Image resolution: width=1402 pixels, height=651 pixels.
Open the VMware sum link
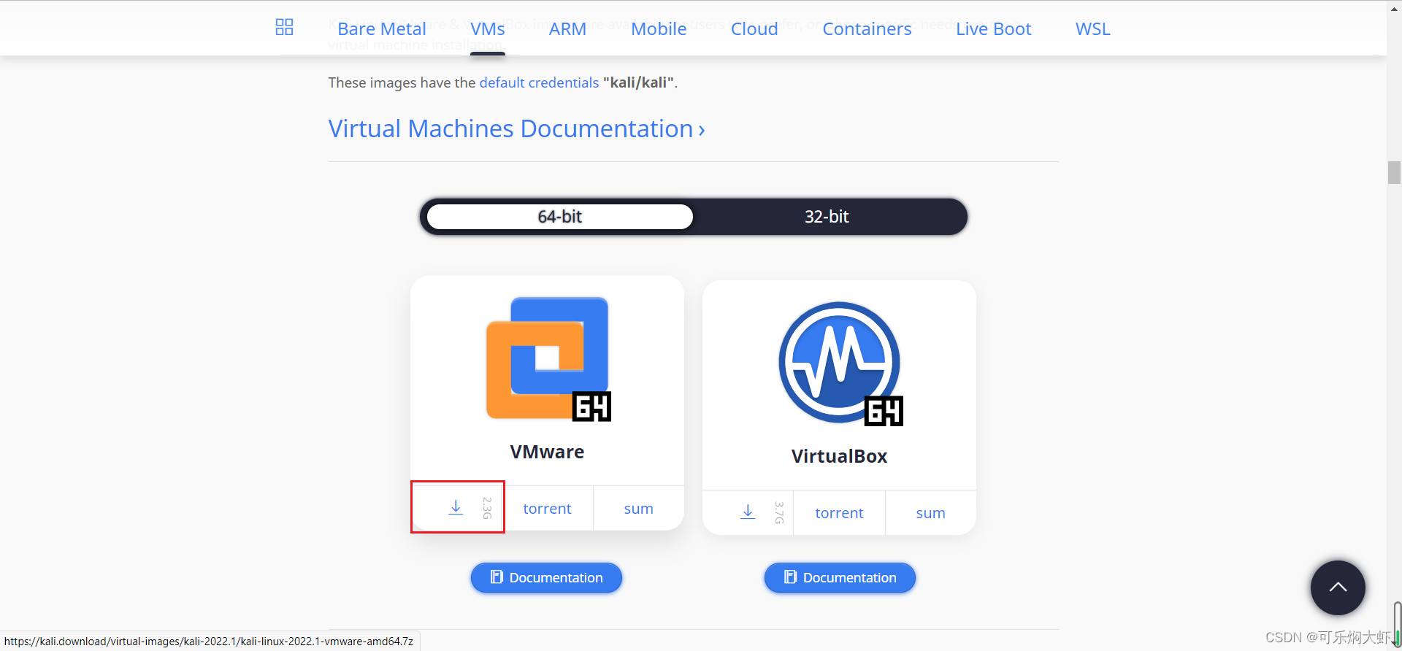pos(638,509)
